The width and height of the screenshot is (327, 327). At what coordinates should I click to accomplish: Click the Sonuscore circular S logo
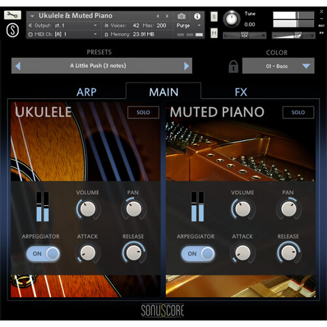(12, 30)
